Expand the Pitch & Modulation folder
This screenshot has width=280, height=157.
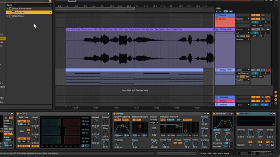(8, 9)
